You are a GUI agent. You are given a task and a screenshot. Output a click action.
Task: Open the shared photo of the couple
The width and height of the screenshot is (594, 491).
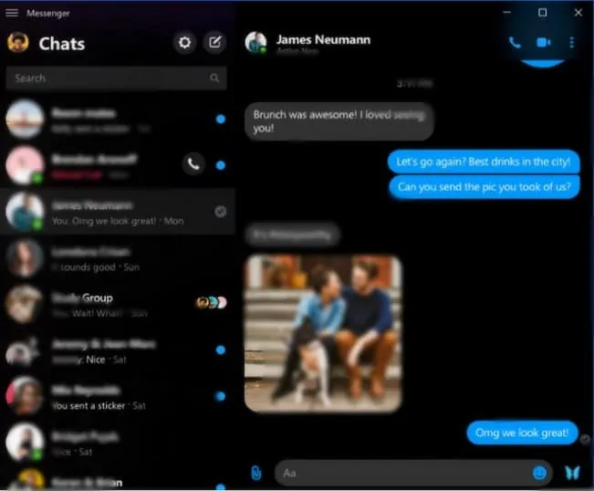pos(323,334)
